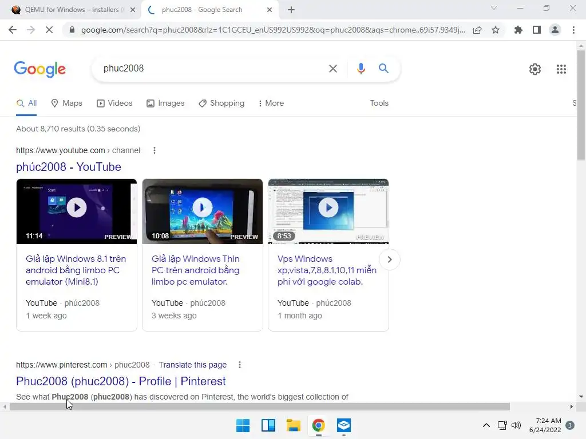The image size is (586, 439).
Task: Go back to the previous page
Action: [13, 30]
